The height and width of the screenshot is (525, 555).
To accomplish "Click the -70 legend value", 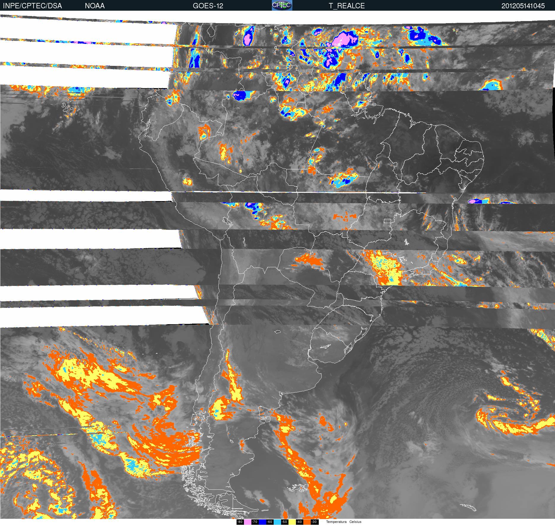I will [x=255, y=522].
